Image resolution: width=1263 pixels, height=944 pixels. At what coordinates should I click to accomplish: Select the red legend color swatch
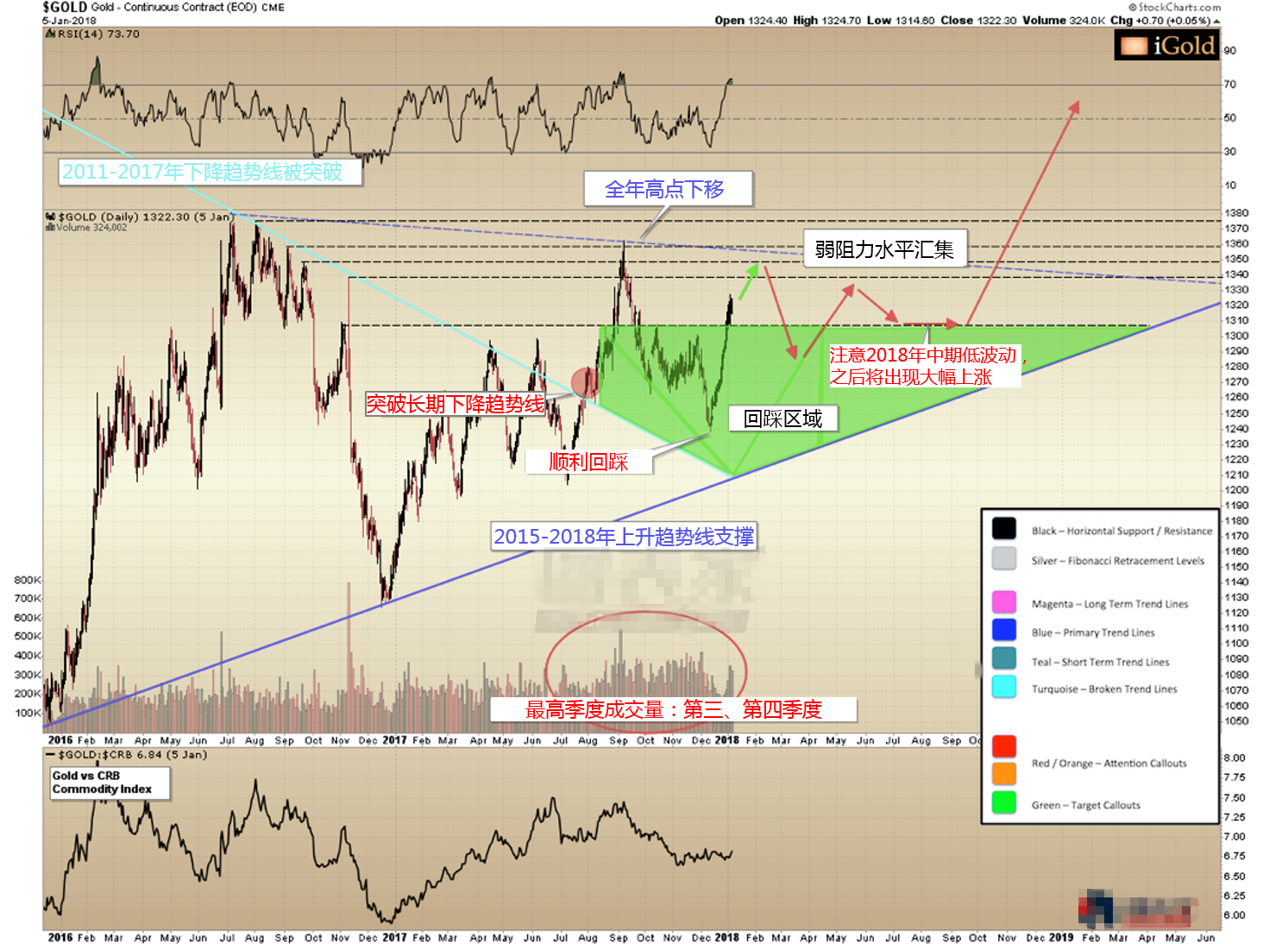[x=1004, y=746]
